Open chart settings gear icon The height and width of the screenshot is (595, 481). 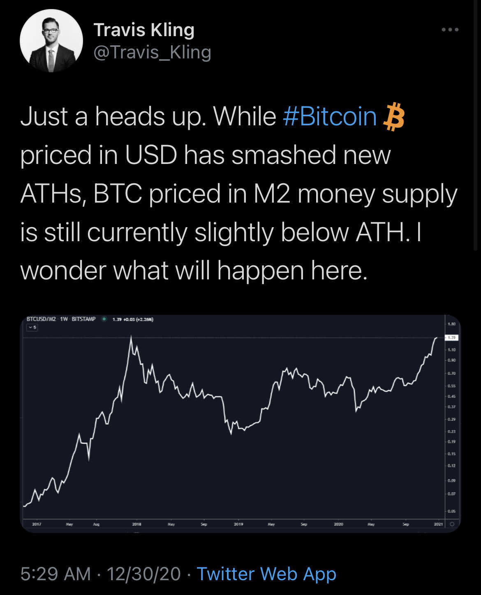tap(452, 524)
